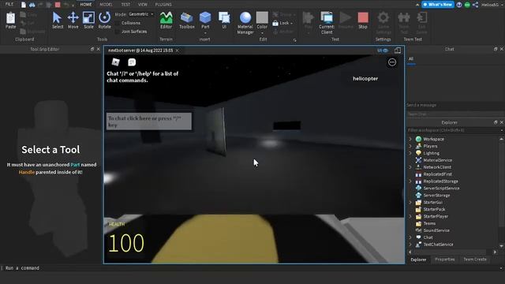Switch to the PLUGINS ribbon tab
The image size is (505, 284).
pyautogui.click(x=163, y=5)
